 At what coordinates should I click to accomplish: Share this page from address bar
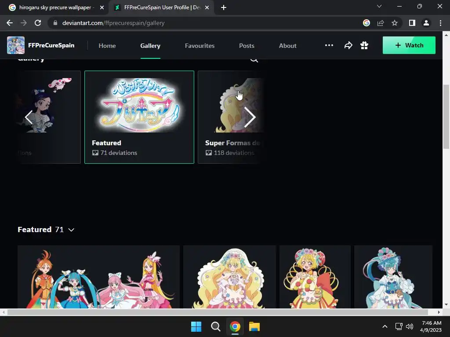tap(381, 23)
